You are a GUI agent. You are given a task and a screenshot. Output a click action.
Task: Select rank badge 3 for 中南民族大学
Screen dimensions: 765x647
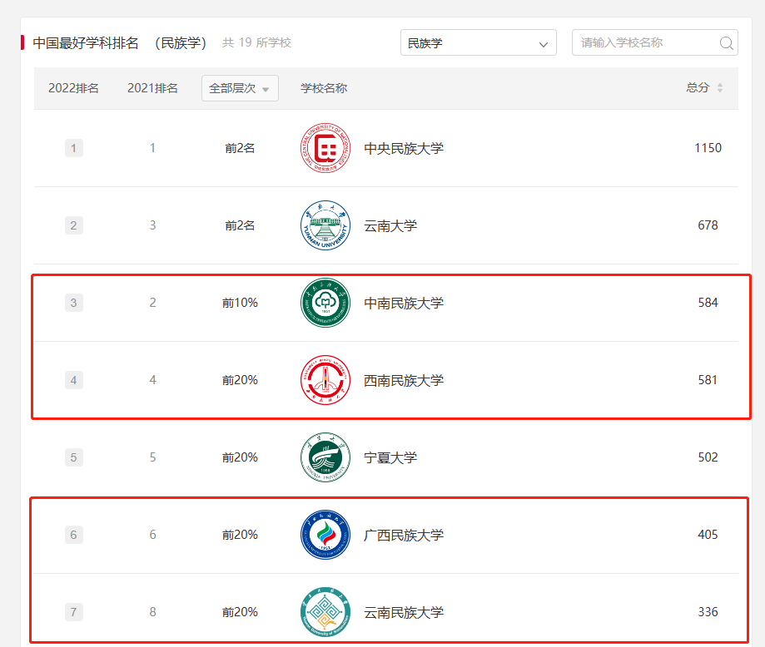click(74, 303)
